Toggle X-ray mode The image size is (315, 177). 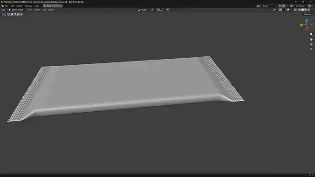click(295, 10)
